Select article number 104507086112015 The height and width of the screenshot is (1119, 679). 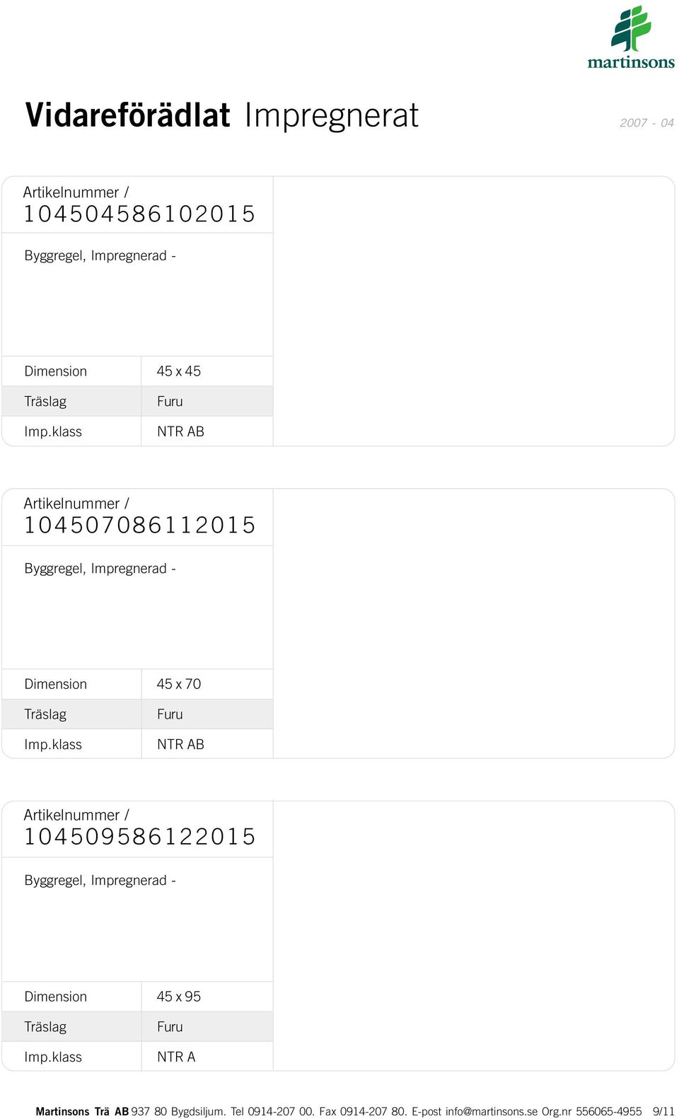pos(139,525)
